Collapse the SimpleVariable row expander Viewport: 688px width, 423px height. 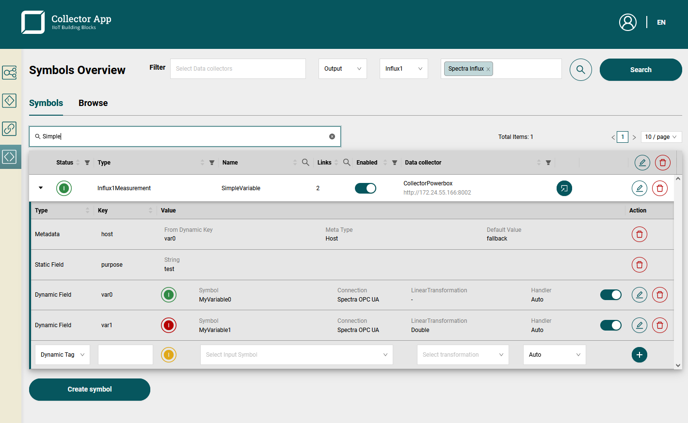pyautogui.click(x=41, y=188)
